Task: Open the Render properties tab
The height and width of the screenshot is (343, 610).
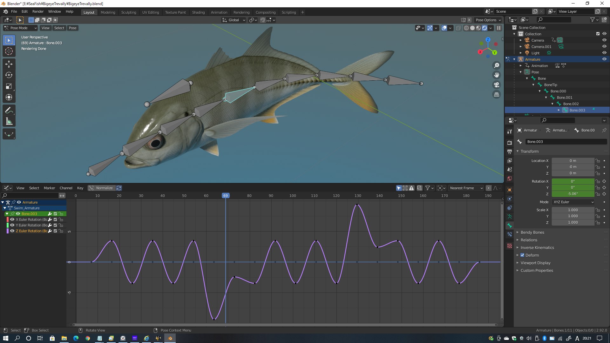Action: point(510,143)
